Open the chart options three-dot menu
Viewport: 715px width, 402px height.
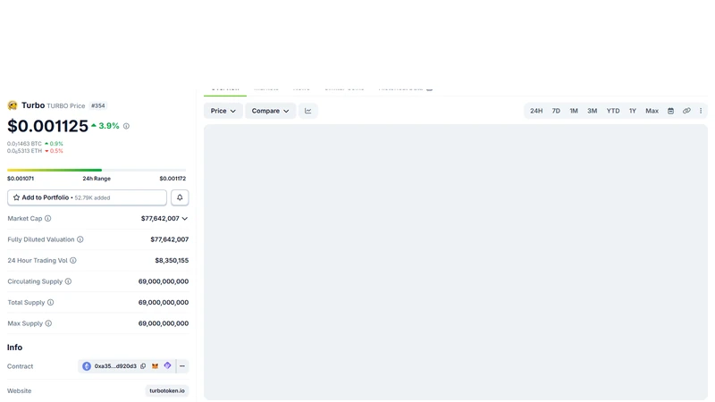click(x=701, y=111)
